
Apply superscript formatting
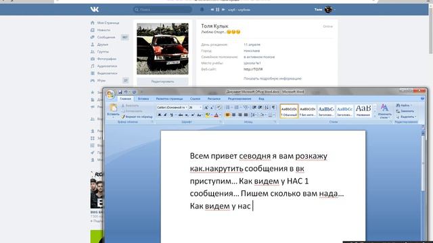[x=193, y=115]
